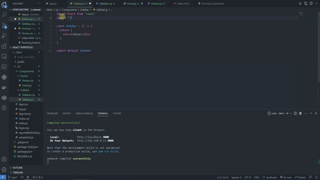
Task: Toggle the editor minimap icon at top right
Action: coord(301,13)
